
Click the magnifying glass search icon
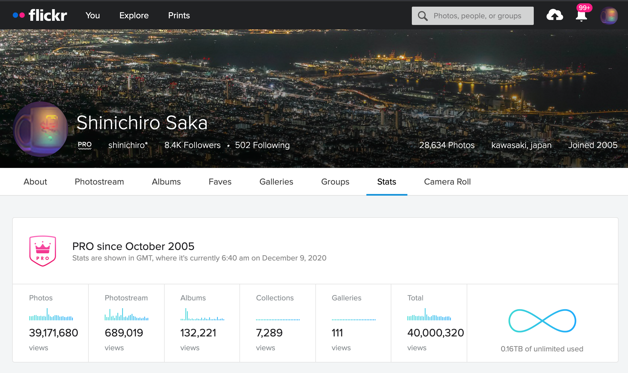[423, 16]
